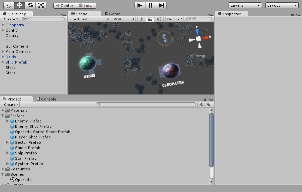Screen dimensions: 302x192
Task: Click Project scrollbar down arrow
Action: coord(211,182)
